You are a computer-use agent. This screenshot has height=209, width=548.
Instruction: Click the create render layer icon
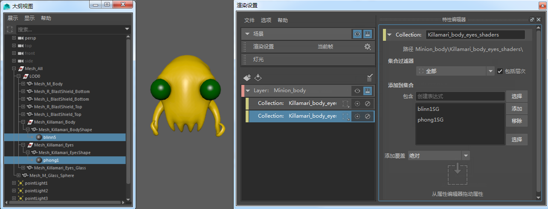click(247, 78)
